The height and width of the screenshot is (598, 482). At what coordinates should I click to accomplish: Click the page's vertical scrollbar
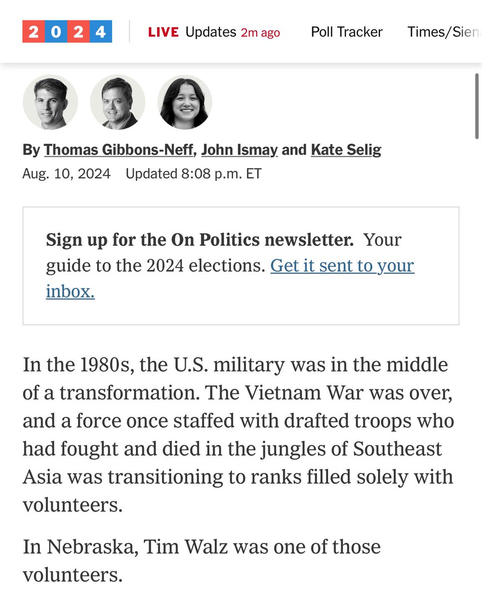477,105
